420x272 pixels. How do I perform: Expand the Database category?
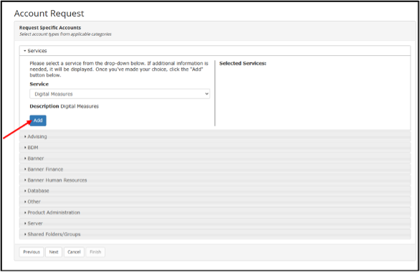coord(215,190)
